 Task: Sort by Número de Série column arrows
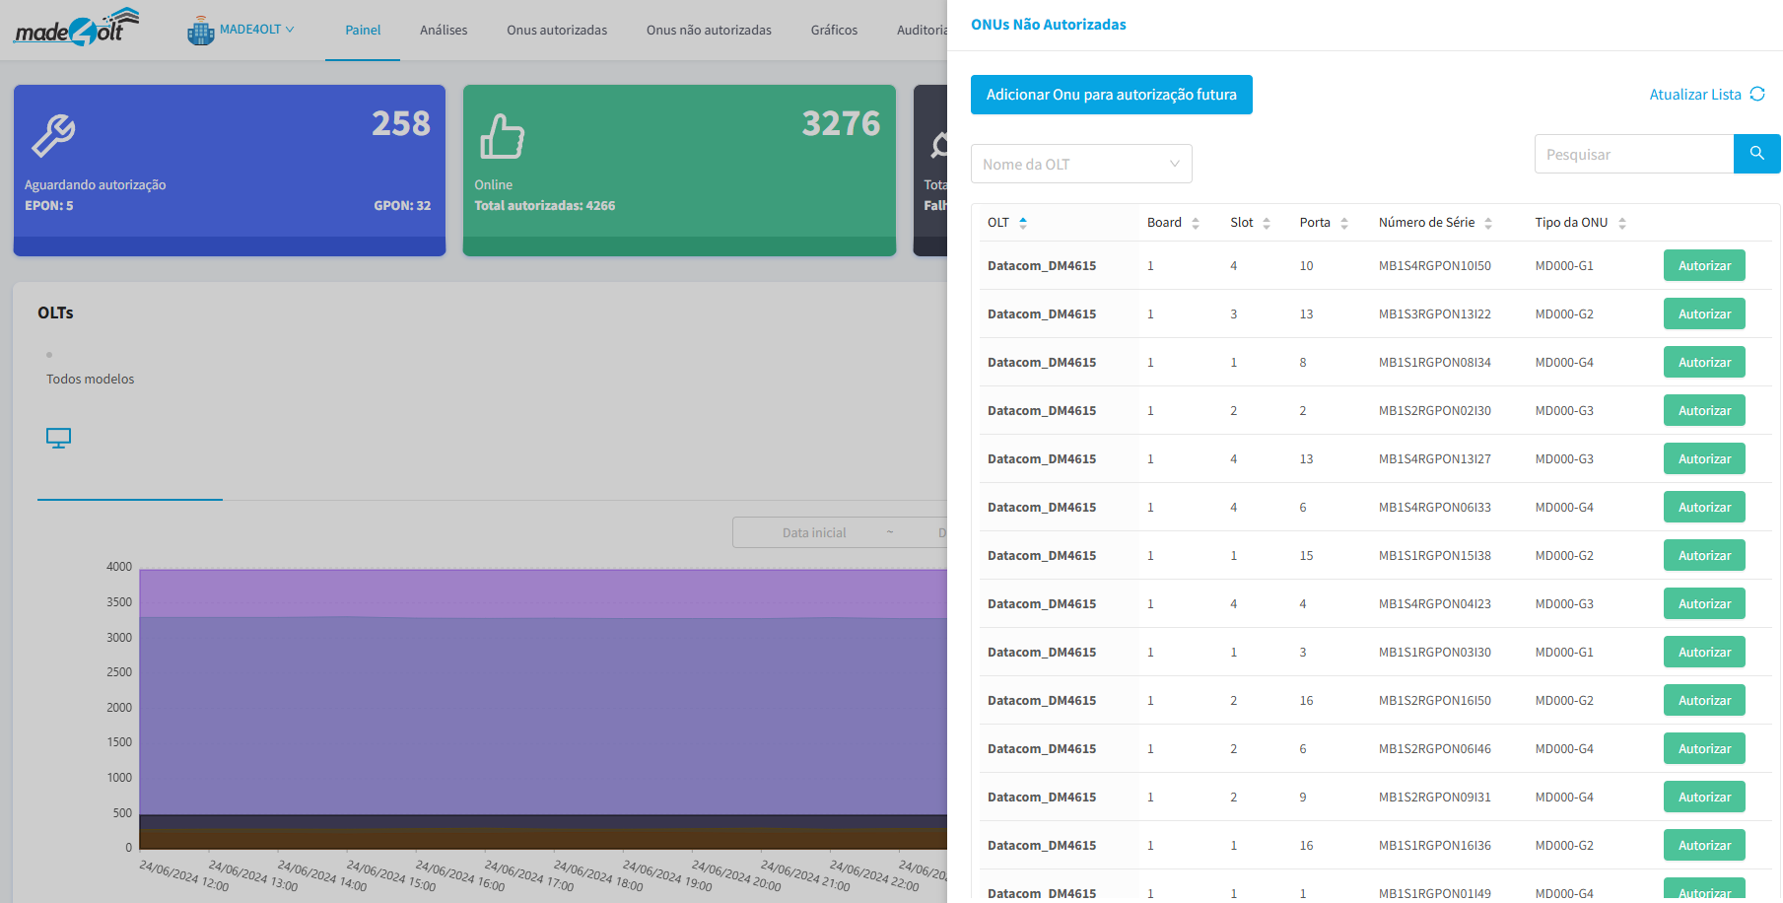click(x=1488, y=223)
